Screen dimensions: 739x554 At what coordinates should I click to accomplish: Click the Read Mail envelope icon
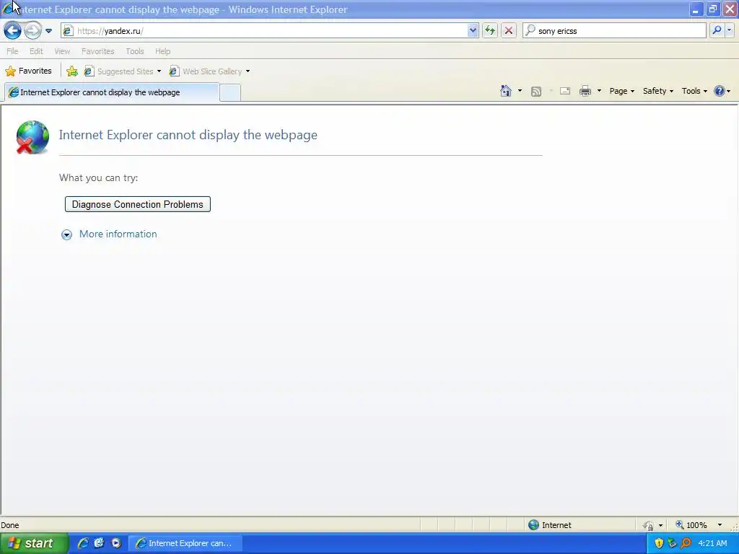(x=565, y=91)
